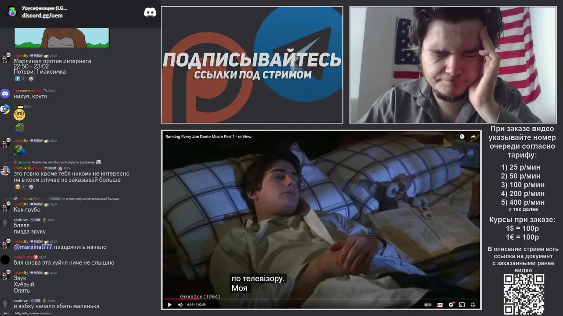Click the webcam feed panel
Viewport: 563px width, 316px height.
click(453, 65)
